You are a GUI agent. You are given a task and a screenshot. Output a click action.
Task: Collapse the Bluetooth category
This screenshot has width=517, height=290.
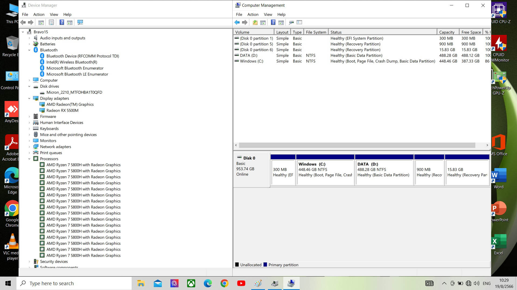click(x=29, y=50)
